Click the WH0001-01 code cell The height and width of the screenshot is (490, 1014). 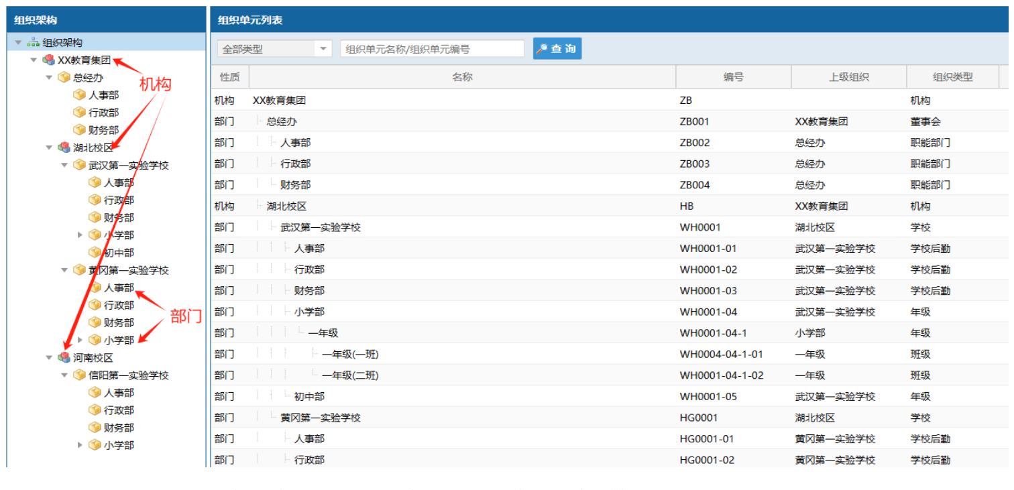pyautogui.click(x=734, y=249)
